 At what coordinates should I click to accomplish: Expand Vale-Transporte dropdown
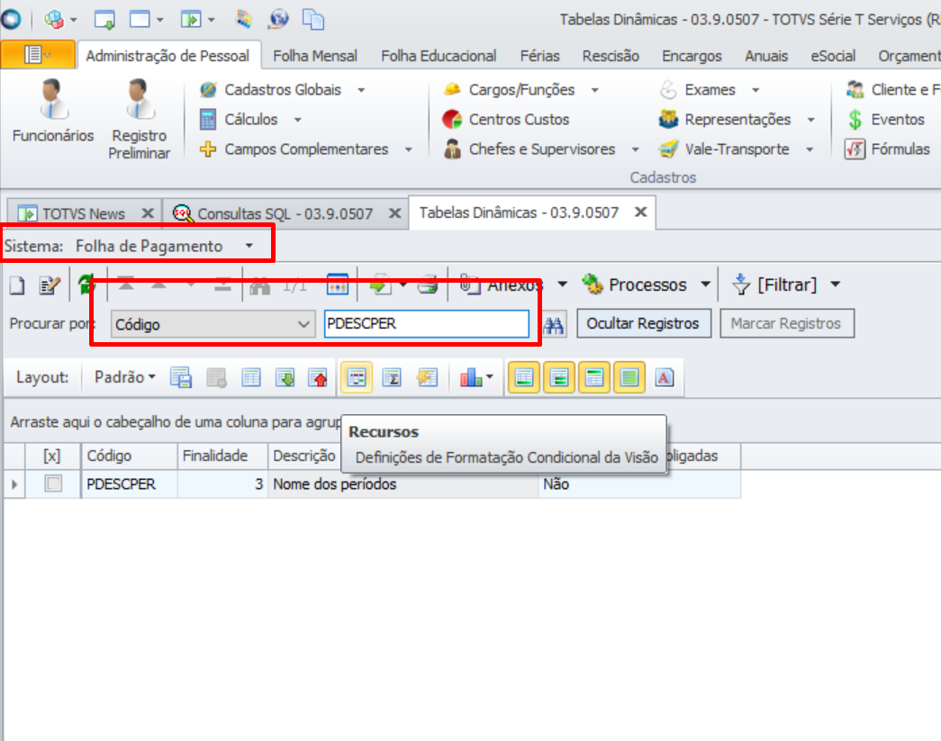point(810,149)
